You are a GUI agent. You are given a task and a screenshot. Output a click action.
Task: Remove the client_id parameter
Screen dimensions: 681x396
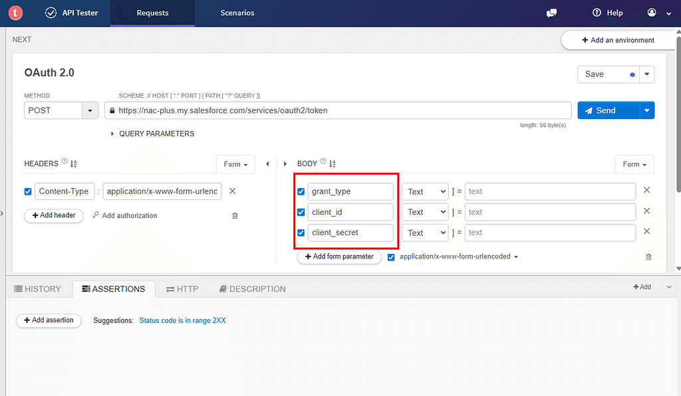[x=646, y=211]
